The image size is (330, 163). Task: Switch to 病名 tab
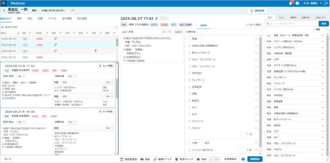click(19, 19)
